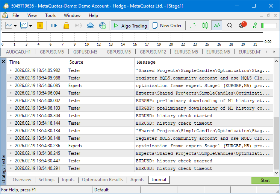The image size is (280, 194).
Task: Click the LVL level icon
Action: [x=255, y=26]
